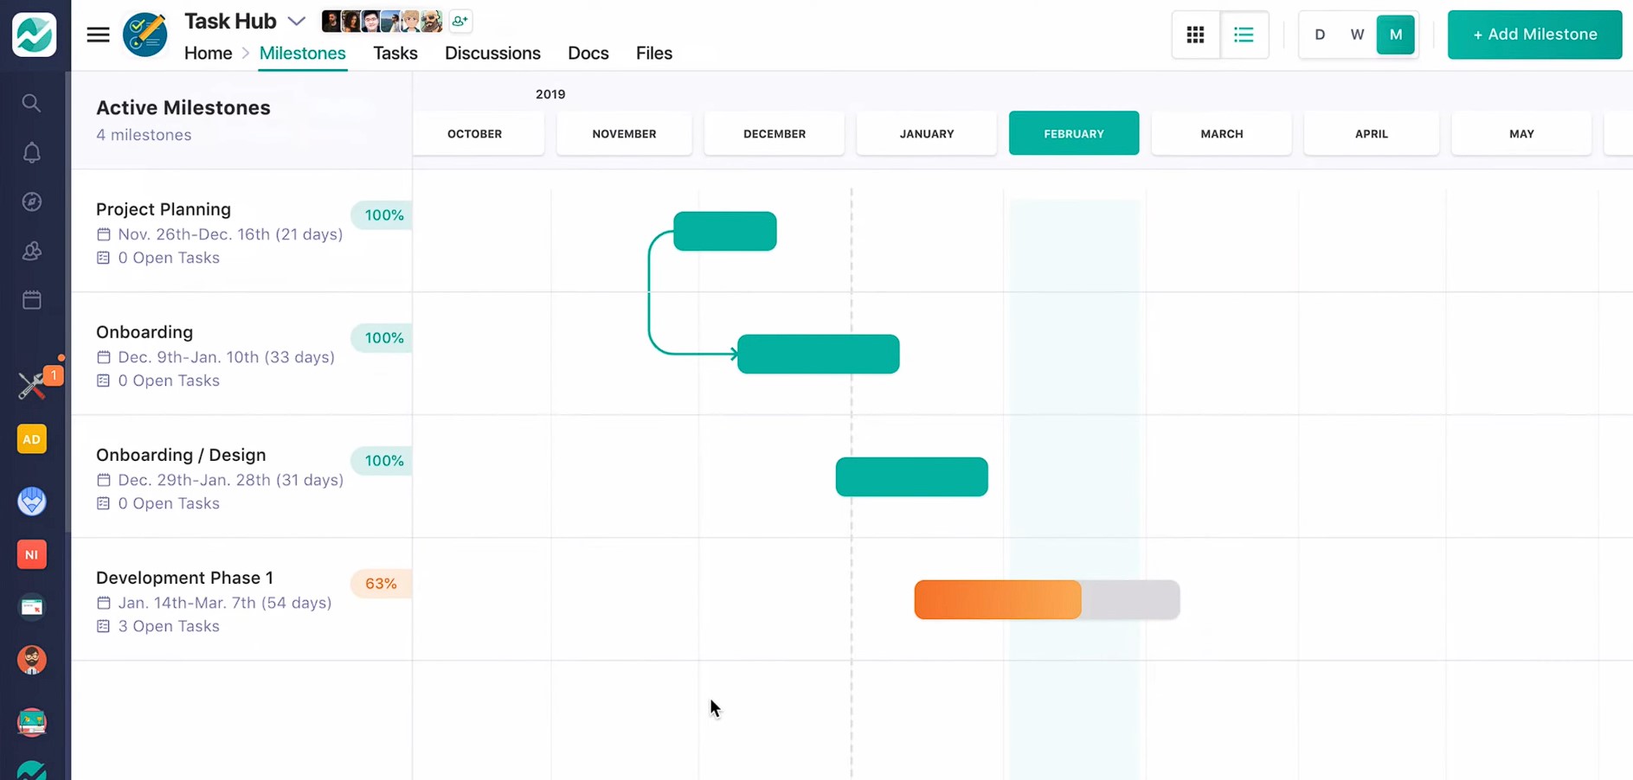Click Onboarding / Design date range text
The width and height of the screenshot is (1633, 780).
230,480
